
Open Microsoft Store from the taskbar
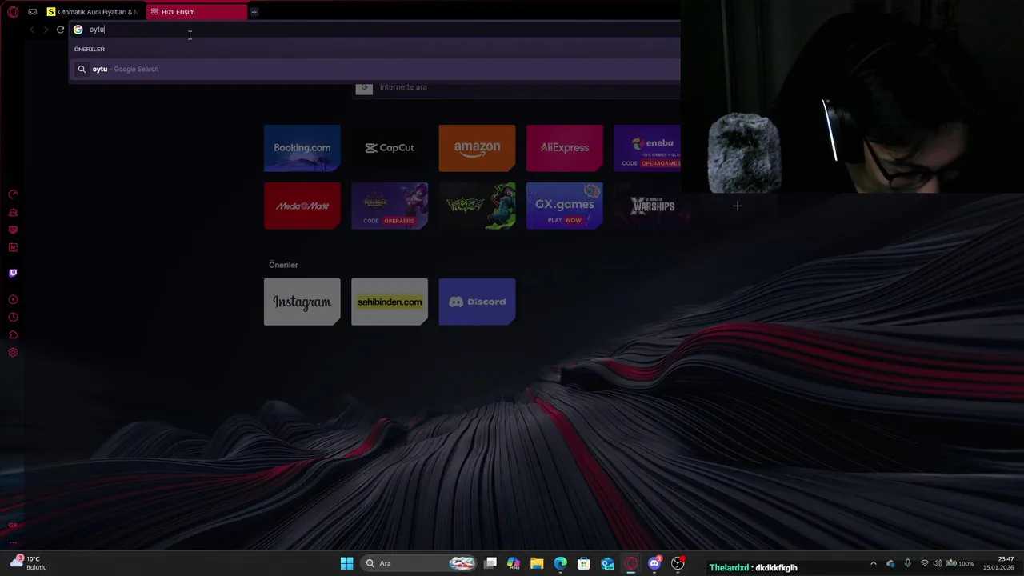coord(584,563)
